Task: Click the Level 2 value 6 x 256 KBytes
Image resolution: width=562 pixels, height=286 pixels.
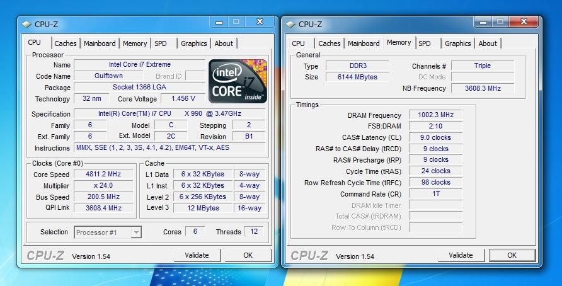Action: tap(203, 197)
